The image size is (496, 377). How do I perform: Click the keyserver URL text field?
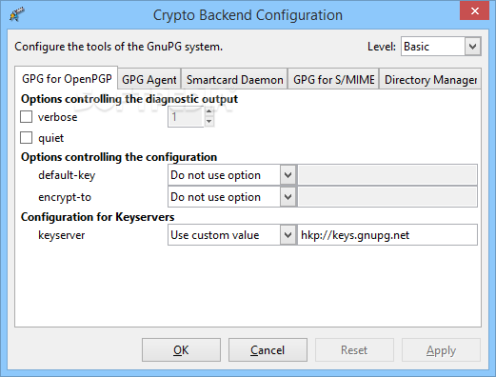click(387, 235)
